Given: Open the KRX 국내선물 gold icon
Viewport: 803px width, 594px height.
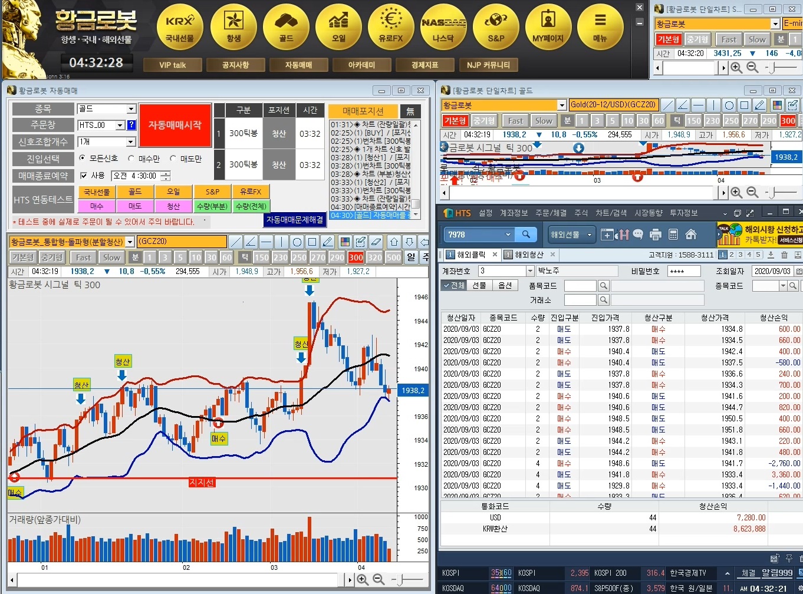Looking at the screenshot, I should point(180,27).
